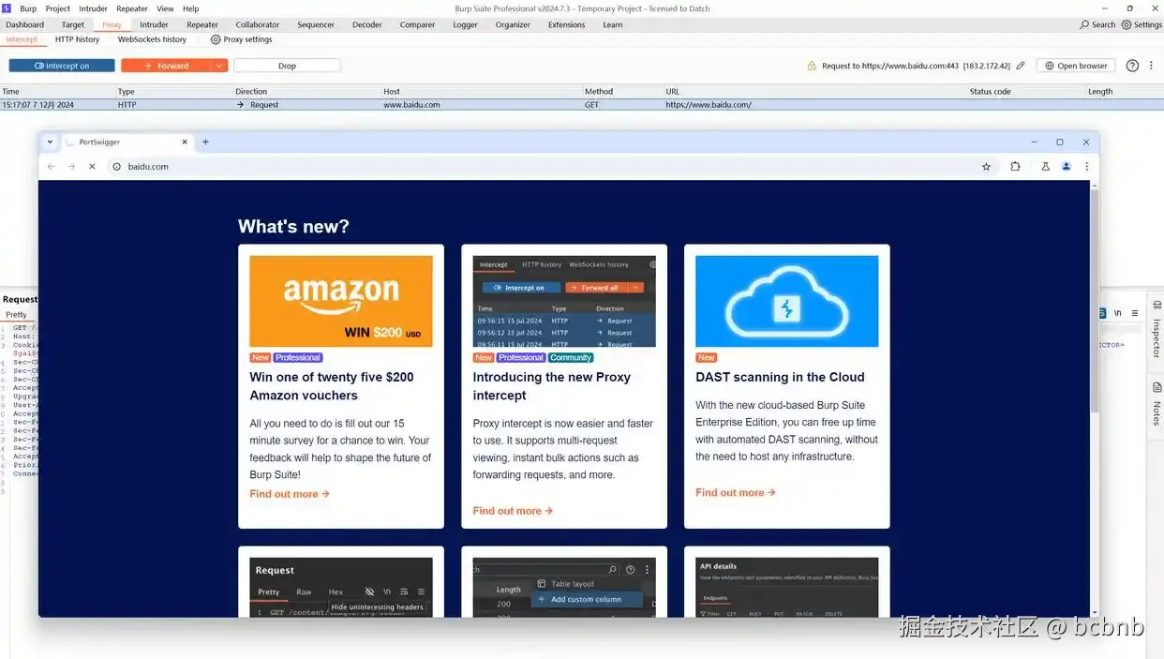The width and height of the screenshot is (1164, 659).
Task: View site information icon beside baidu.com
Action: coord(117,167)
